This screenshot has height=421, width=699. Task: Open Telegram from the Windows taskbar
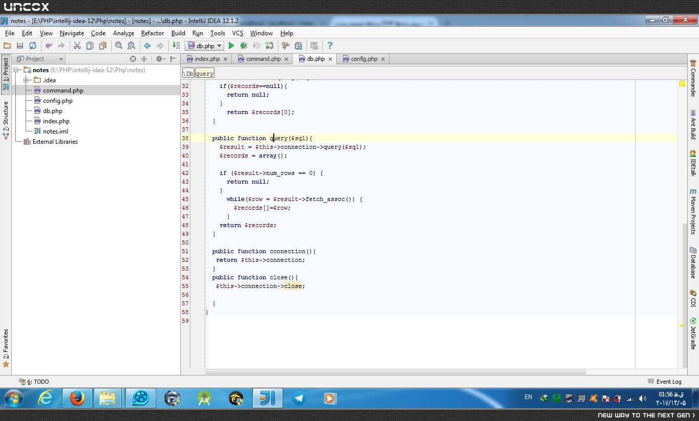299,398
